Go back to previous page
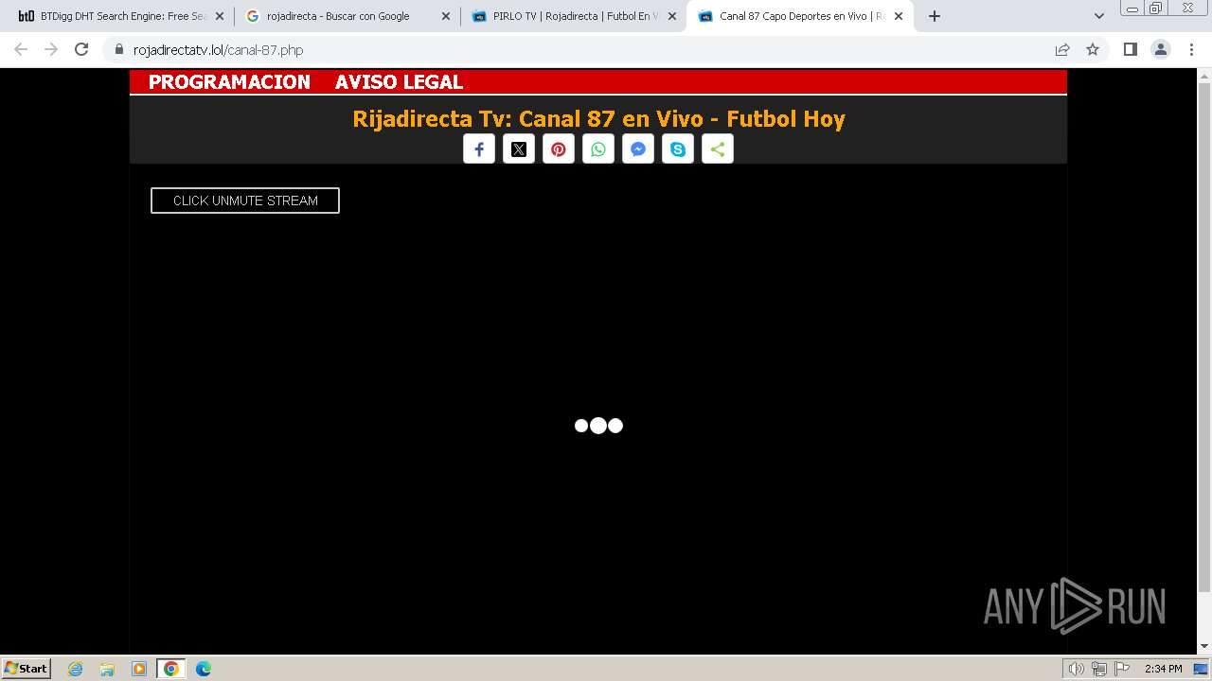 point(21,49)
